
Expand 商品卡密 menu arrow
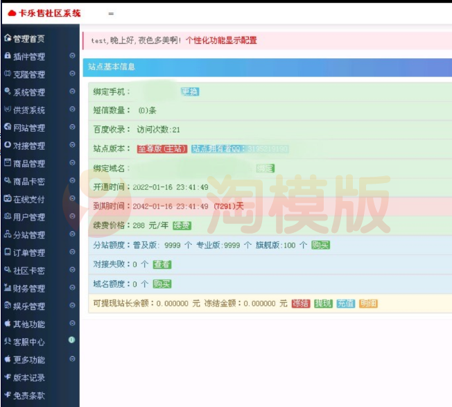pyautogui.click(x=72, y=180)
